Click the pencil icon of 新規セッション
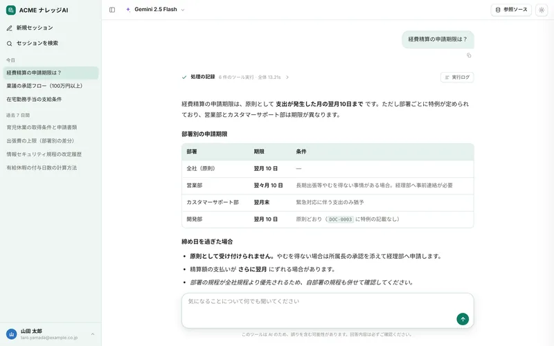This screenshot has height=346, width=554. 10,28
